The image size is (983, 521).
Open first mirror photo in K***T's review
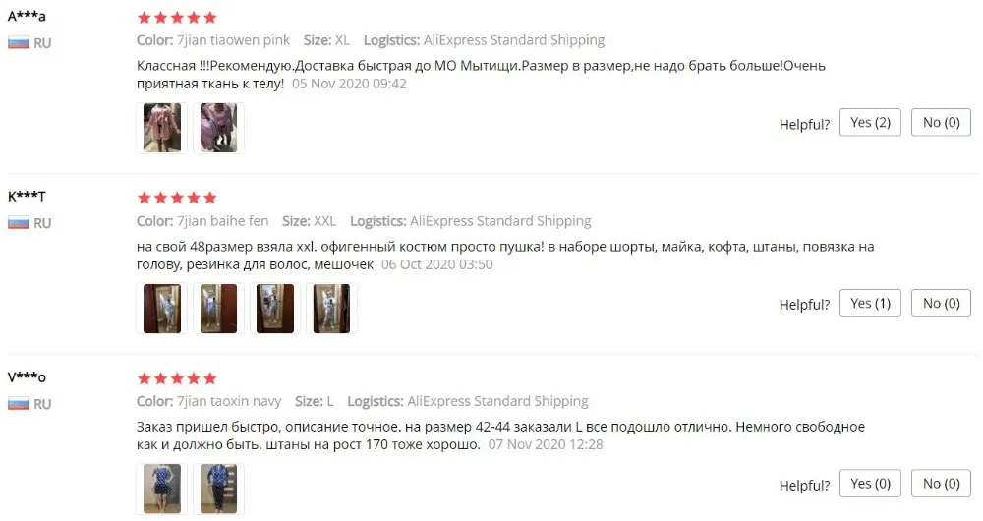tap(162, 309)
